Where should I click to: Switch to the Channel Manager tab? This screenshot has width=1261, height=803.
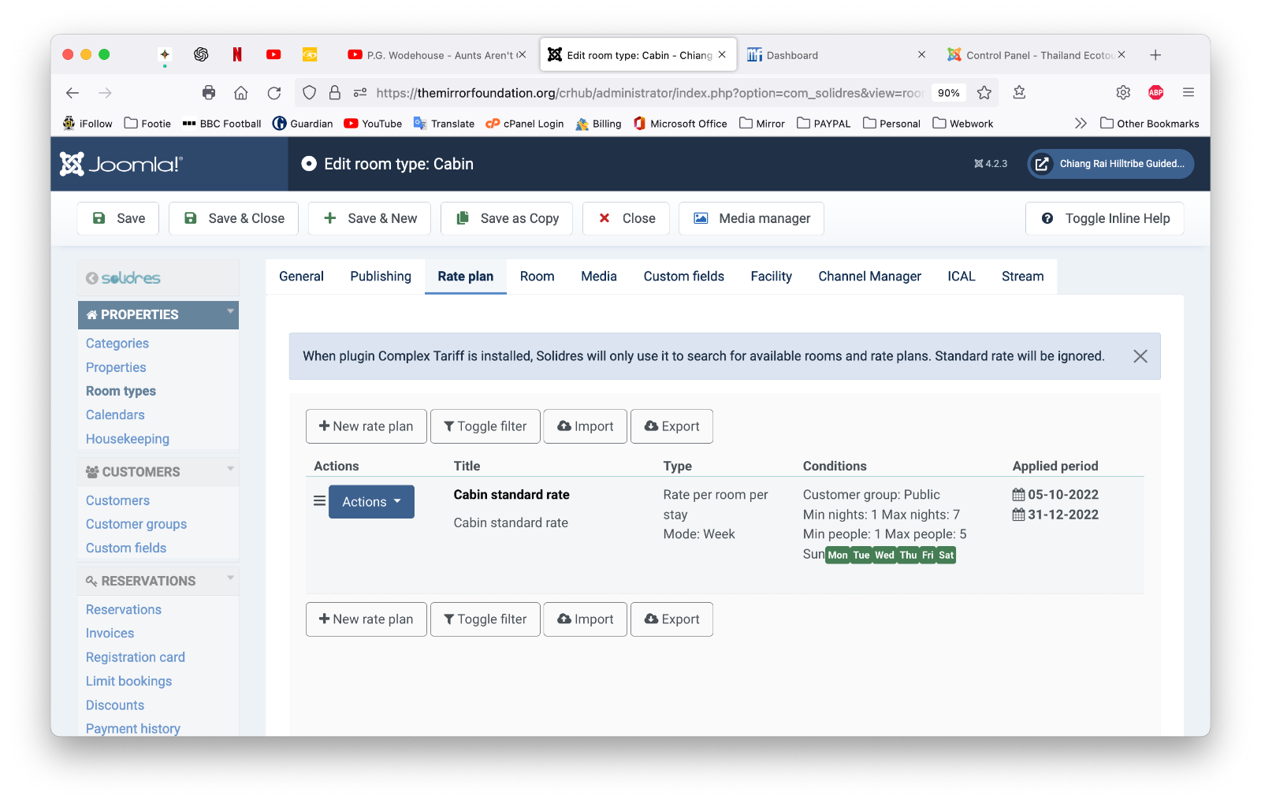point(869,277)
